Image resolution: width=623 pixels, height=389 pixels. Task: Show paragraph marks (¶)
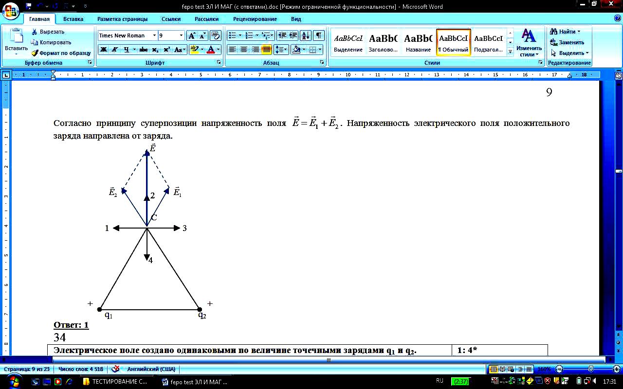(x=319, y=35)
